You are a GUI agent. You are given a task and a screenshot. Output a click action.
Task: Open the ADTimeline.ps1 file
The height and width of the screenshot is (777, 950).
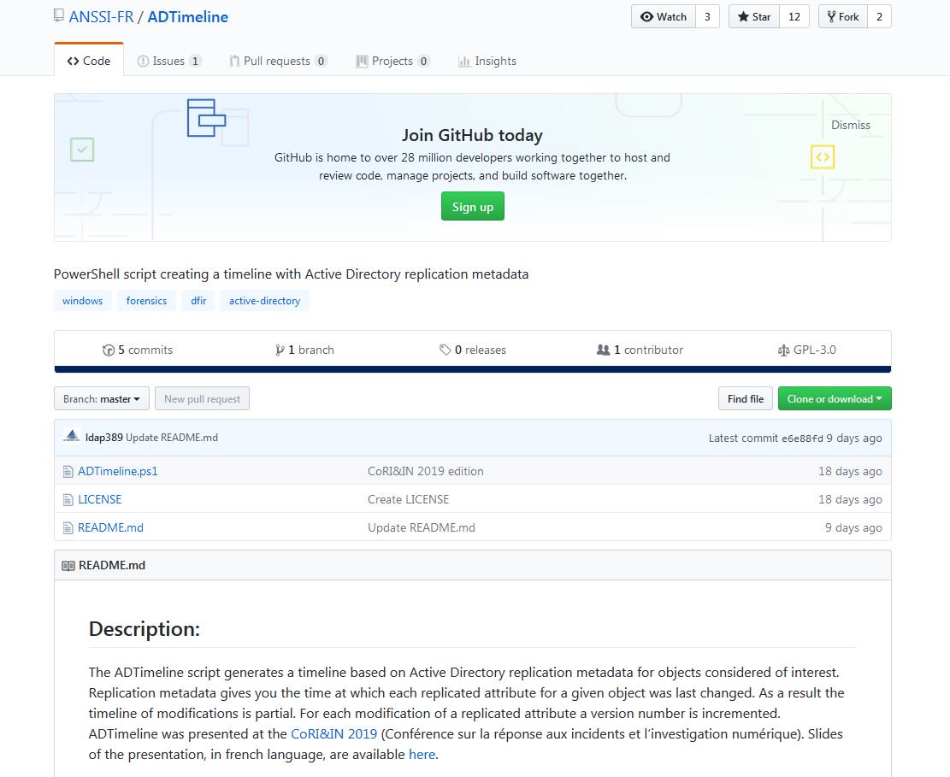tap(117, 471)
